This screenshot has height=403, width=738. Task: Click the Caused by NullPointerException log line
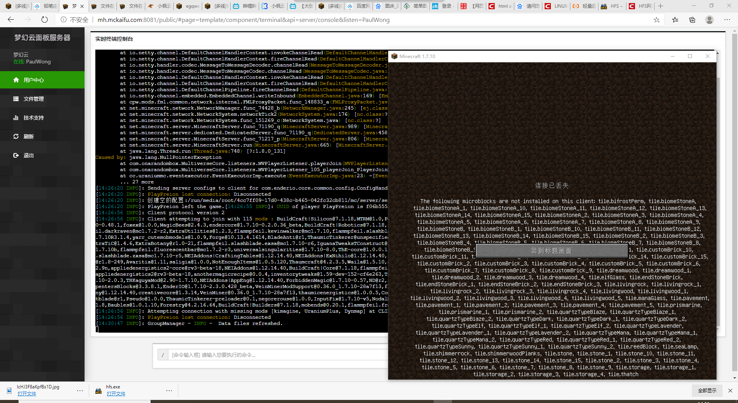click(158, 157)
